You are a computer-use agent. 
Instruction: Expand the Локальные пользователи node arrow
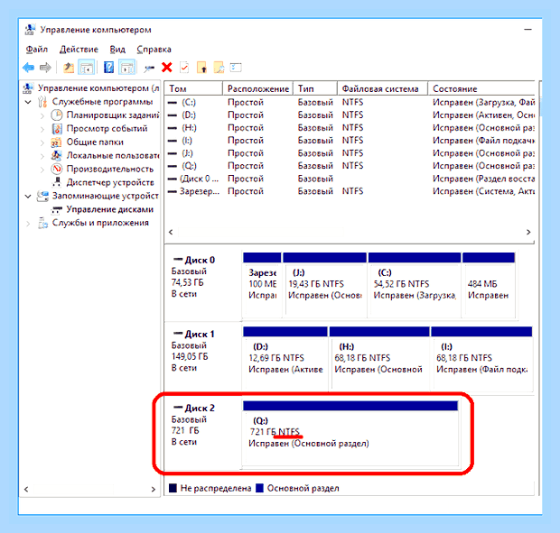(42, 156)
